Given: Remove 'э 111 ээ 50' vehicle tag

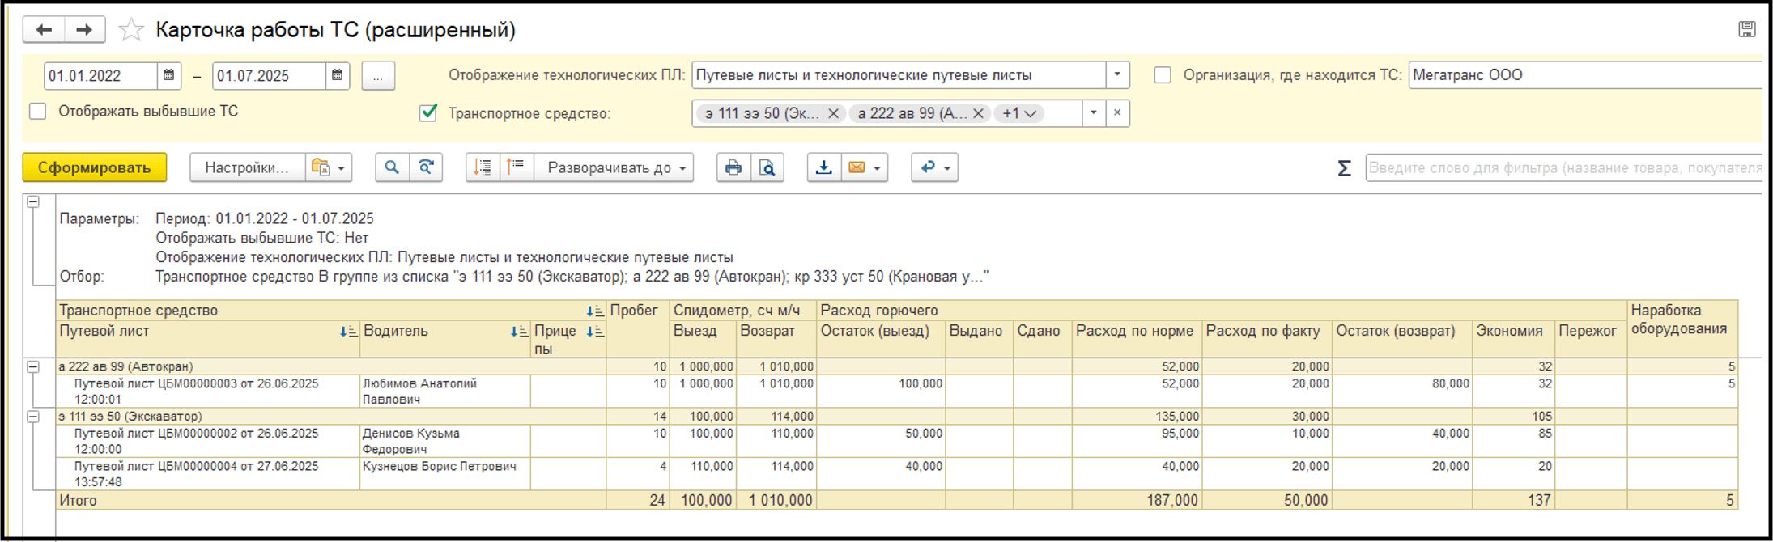Looking at the screenshot, I should 833,113.
